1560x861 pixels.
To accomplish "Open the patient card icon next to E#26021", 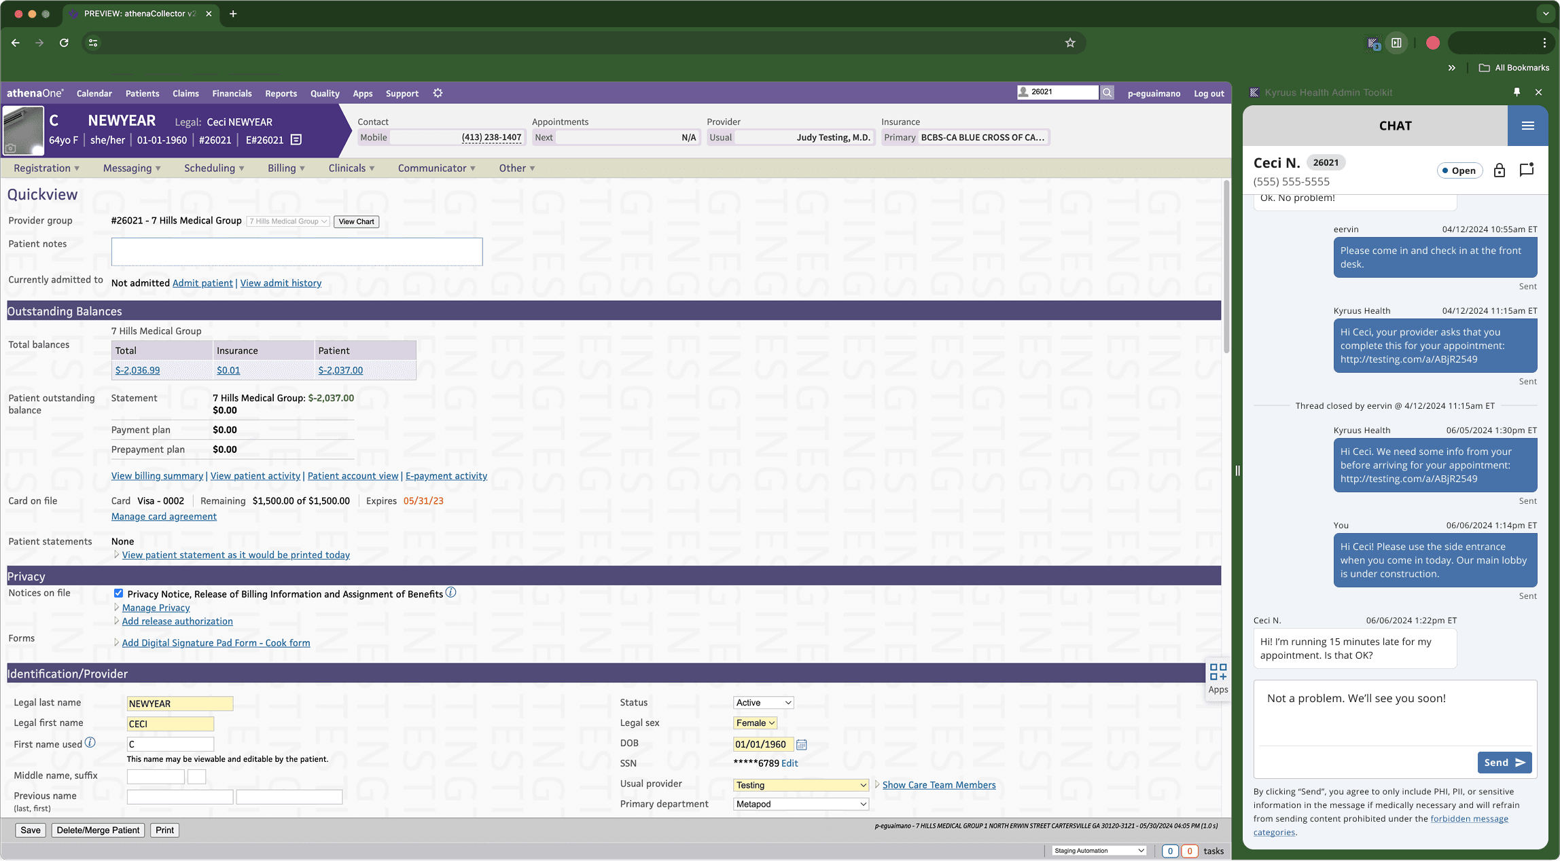I will point(296,140).
